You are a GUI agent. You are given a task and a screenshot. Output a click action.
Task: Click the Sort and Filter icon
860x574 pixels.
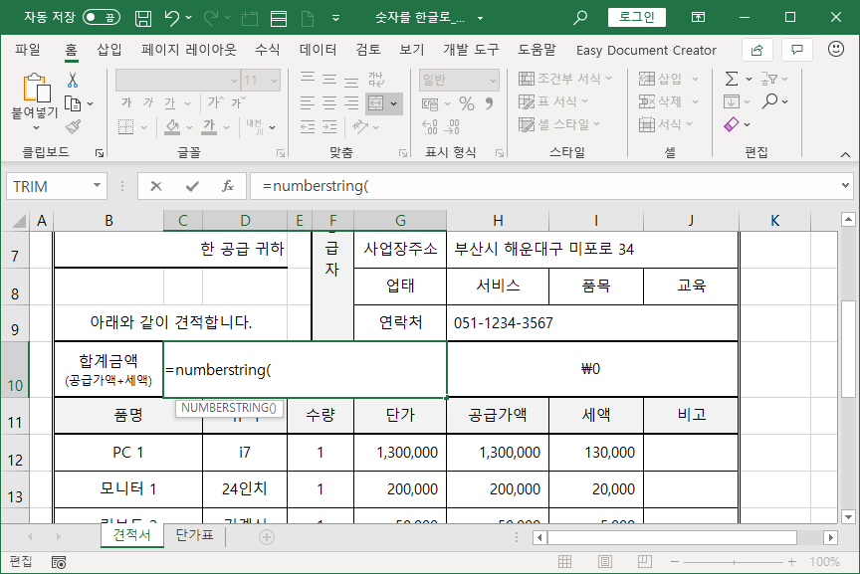(x=769, y=79)
